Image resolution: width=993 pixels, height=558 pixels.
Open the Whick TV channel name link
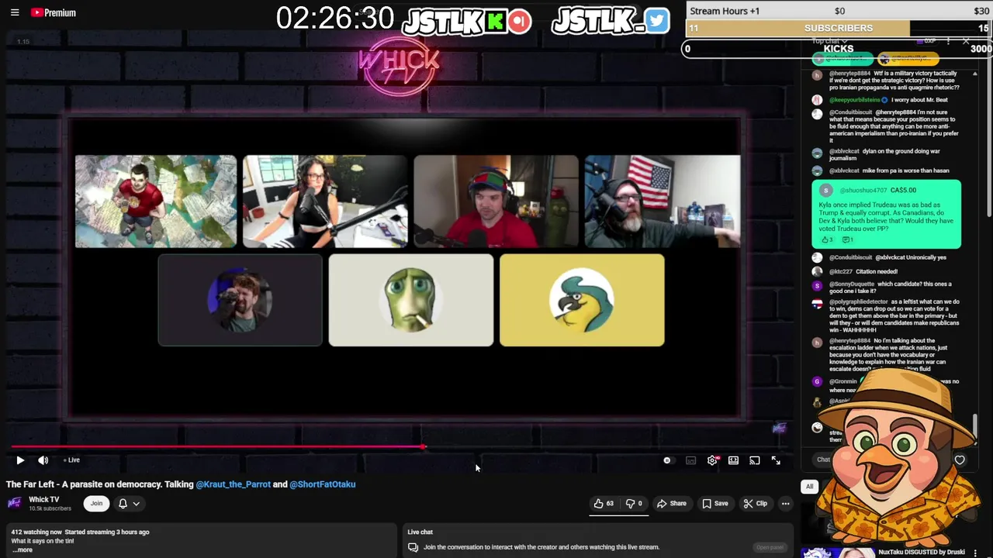point(43,500)
